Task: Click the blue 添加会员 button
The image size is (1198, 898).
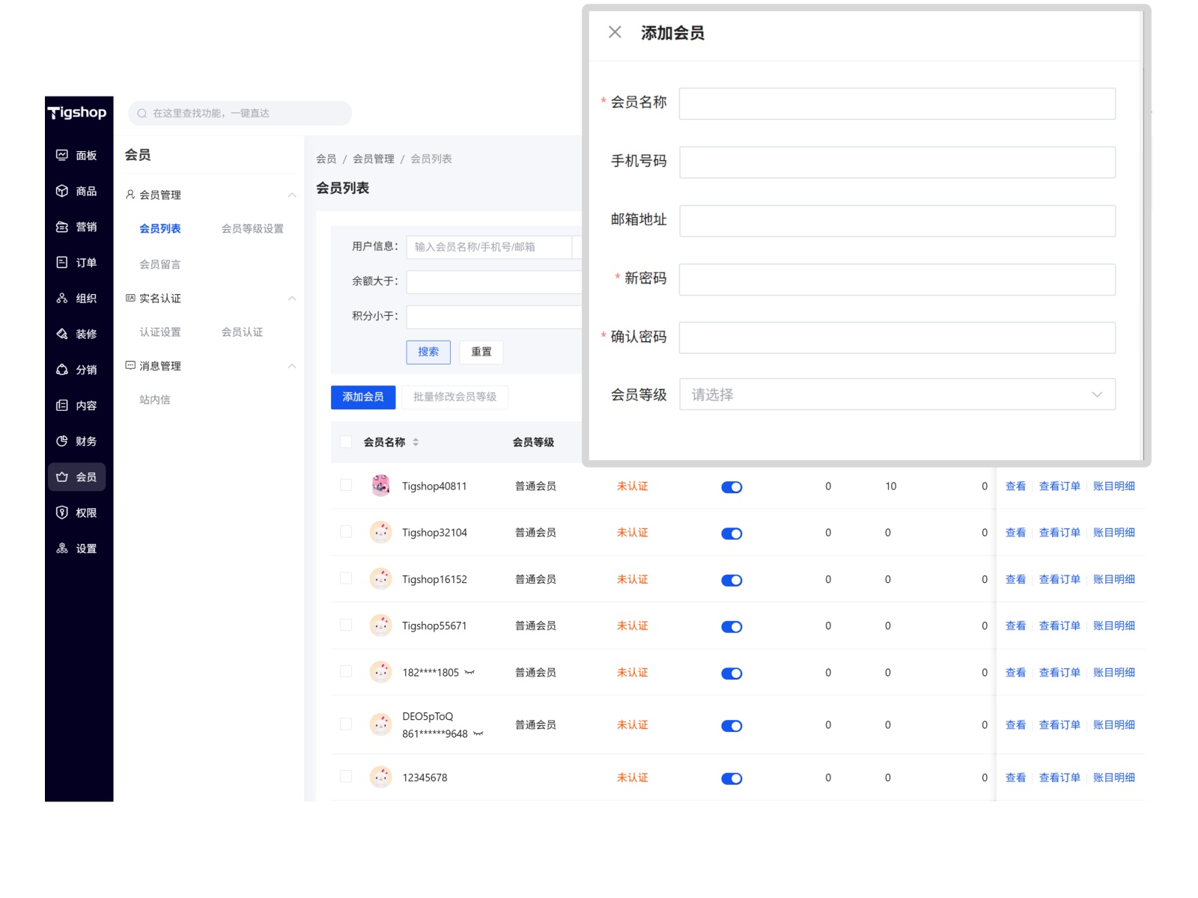Action: tap(363, 397)
